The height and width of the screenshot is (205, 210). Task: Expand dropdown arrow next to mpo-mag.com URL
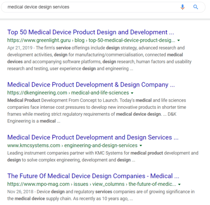[x=180, y=184]
